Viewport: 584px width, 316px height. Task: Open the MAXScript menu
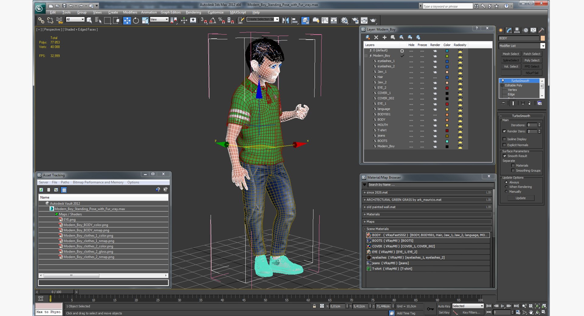coord(238,12)
